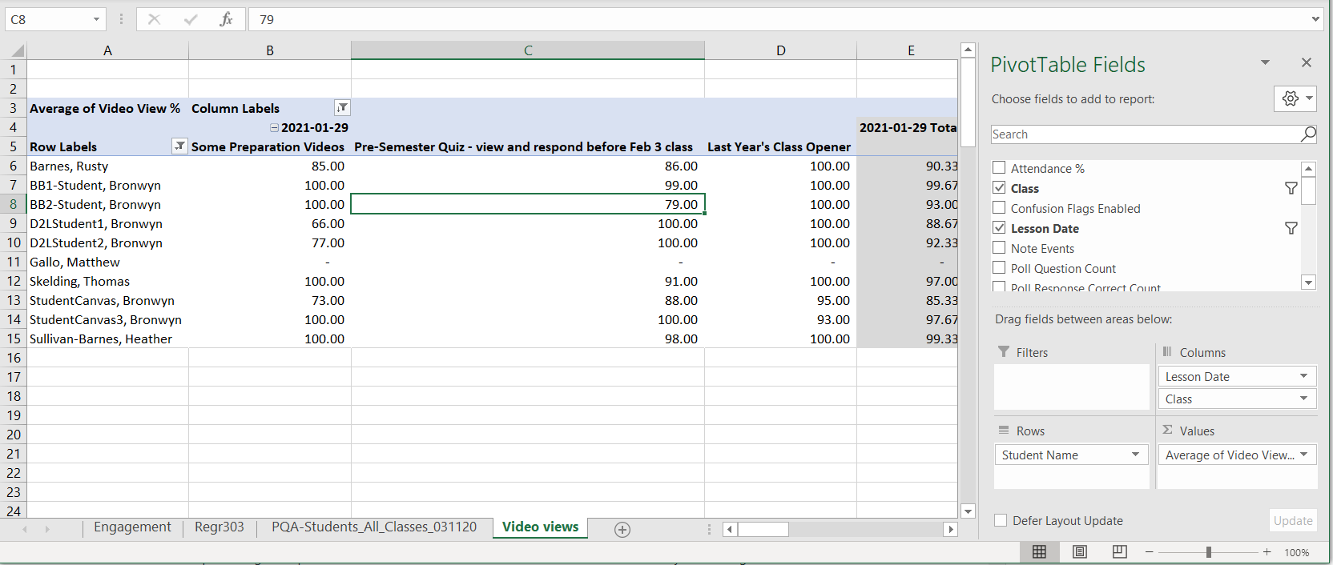
Task: Add a new sheet with plus icon
Action: 622,529
